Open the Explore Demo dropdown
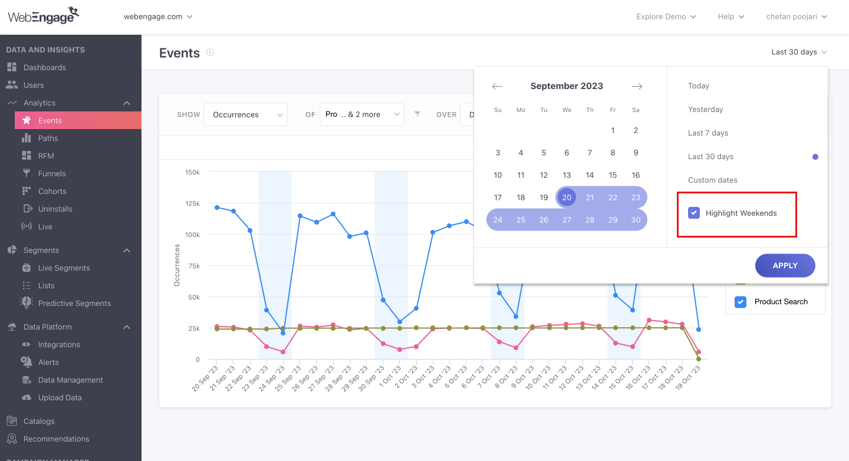 (666, 17)
